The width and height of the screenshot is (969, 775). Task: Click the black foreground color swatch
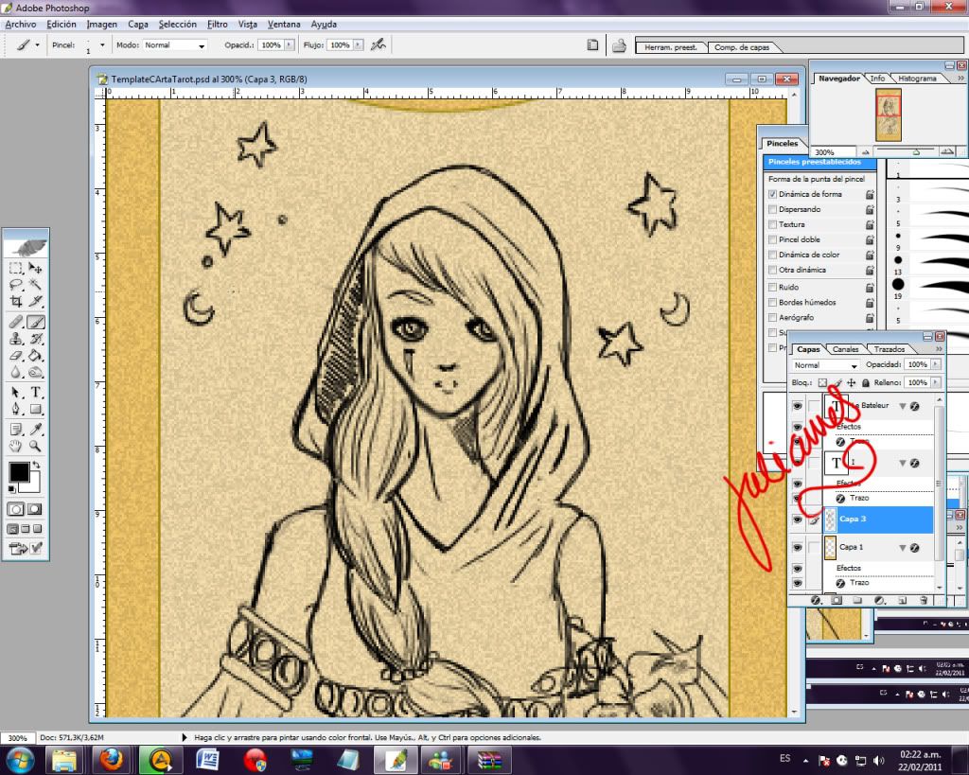click(x=19, y=471)
